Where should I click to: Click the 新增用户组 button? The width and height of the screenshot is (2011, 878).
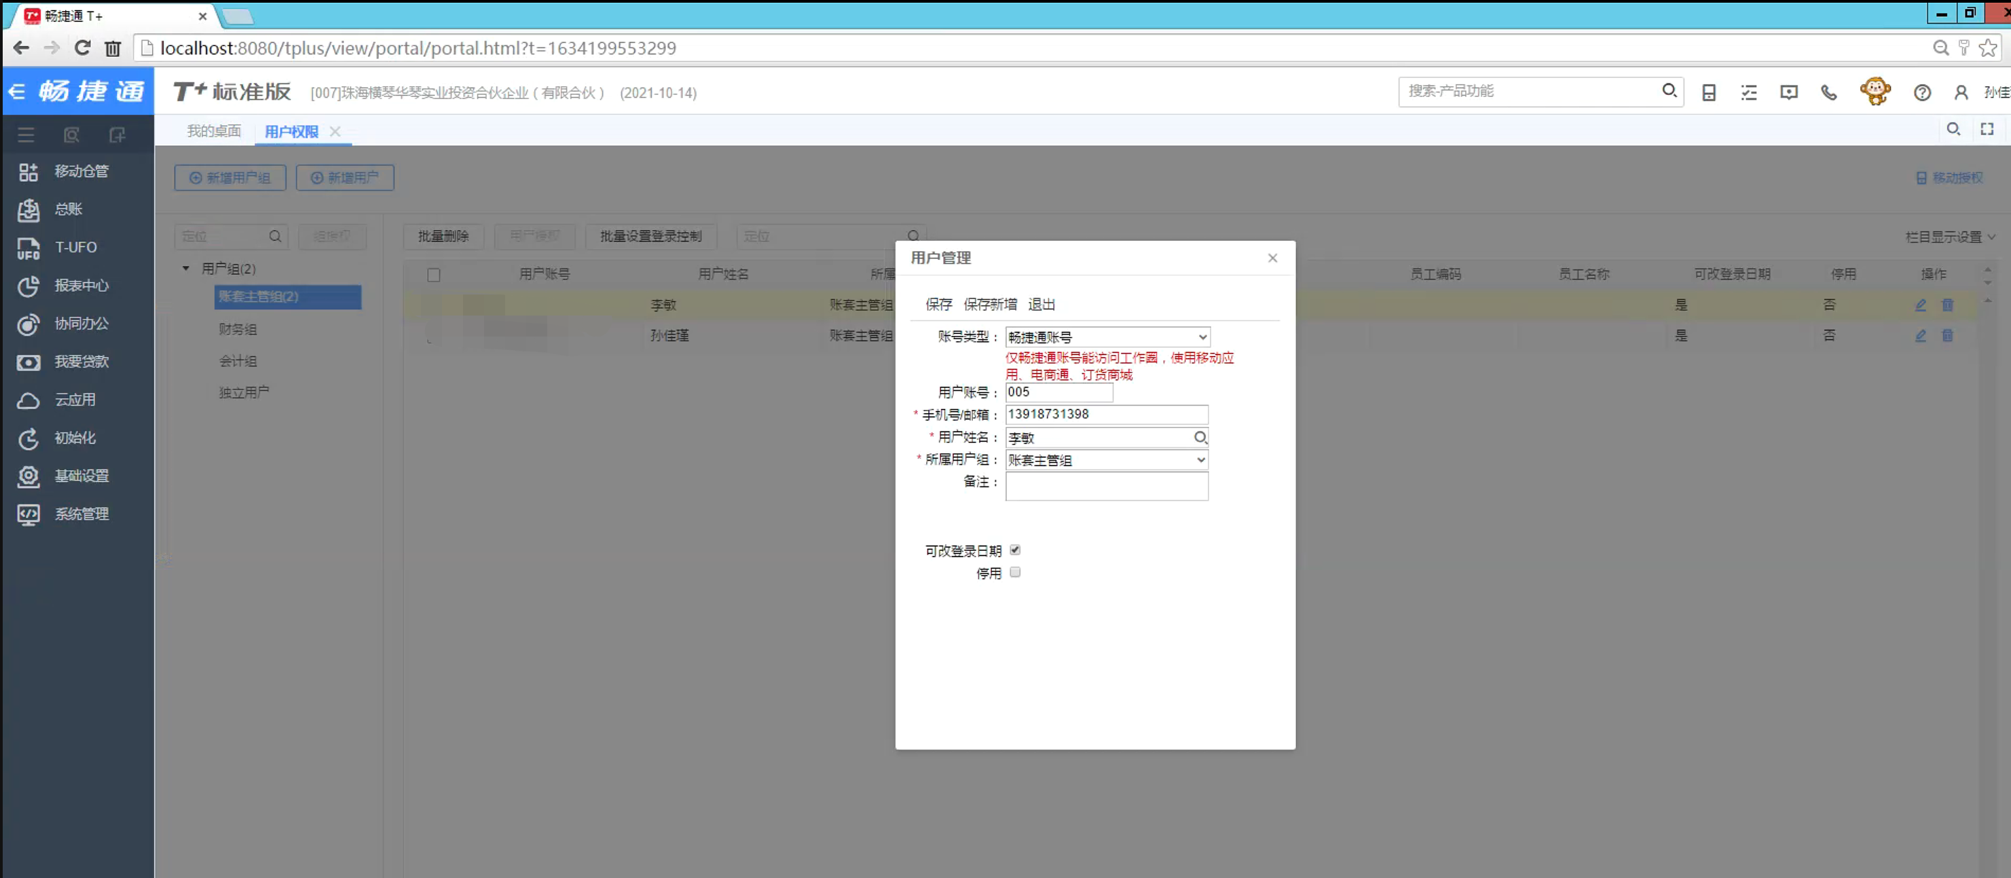(229, 178)
